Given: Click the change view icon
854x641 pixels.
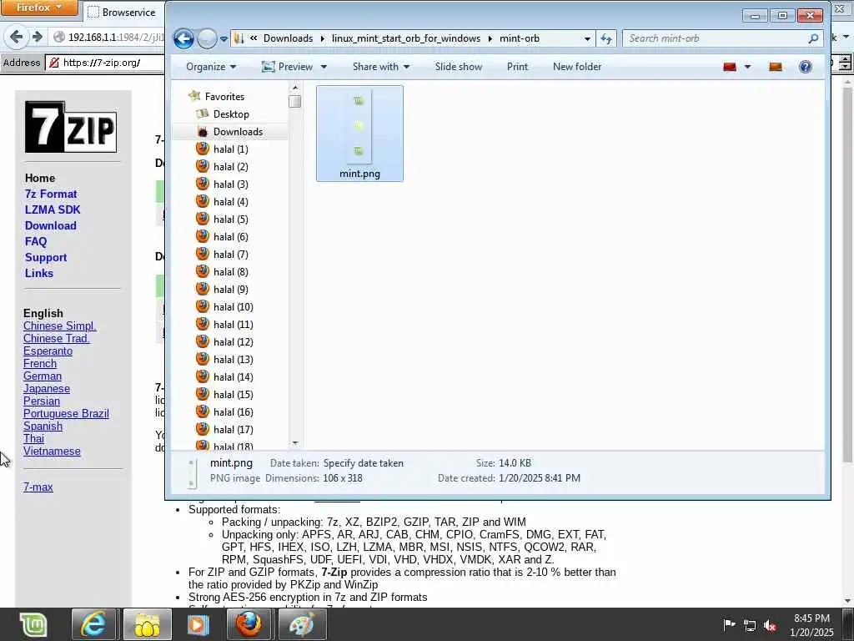Looking at the screenshot, I should point(730,67).
